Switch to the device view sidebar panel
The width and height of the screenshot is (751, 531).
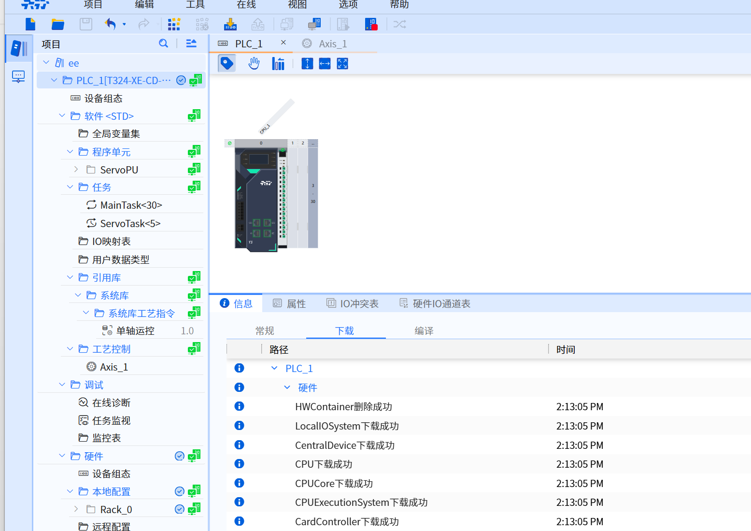[x=18, y=76]
